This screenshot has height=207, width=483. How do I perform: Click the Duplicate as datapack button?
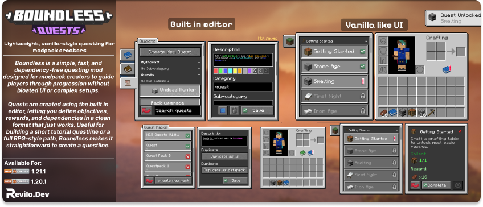pos(224,170)
